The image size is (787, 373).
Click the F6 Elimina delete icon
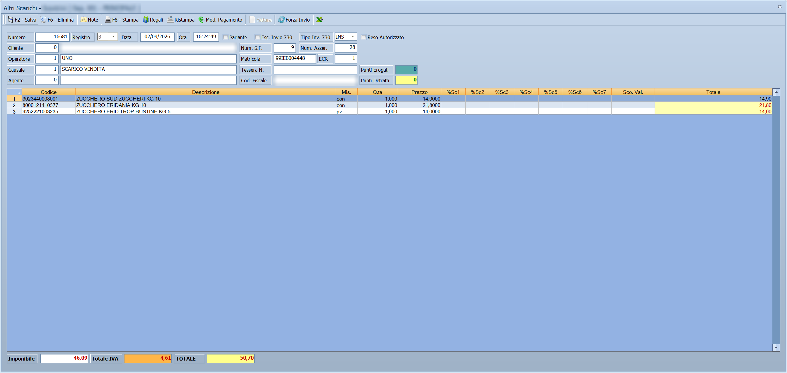coord(44,19)
